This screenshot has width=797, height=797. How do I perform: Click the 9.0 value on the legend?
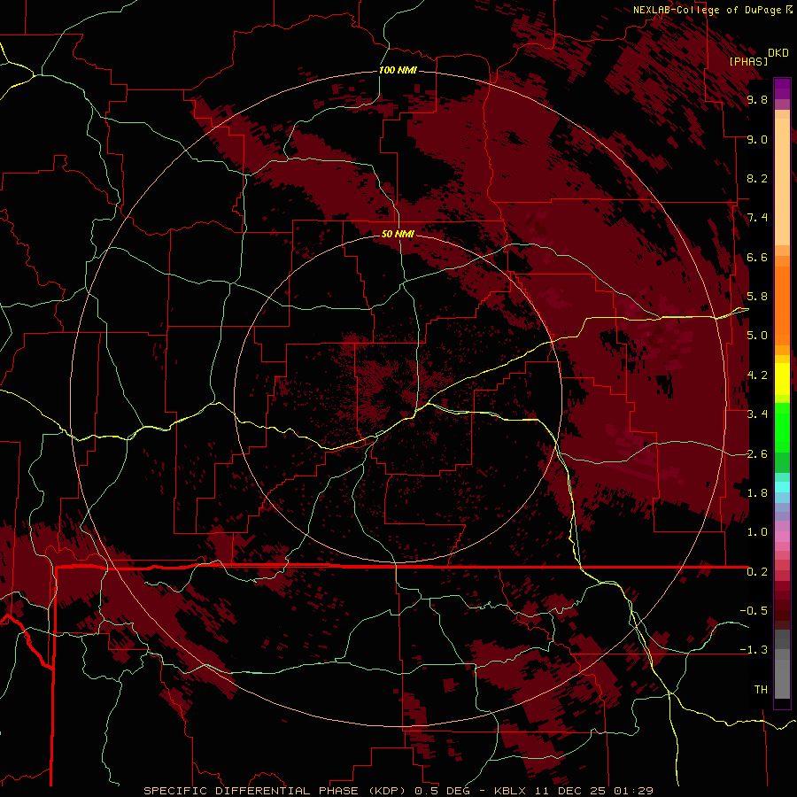(x=757, y=140)
